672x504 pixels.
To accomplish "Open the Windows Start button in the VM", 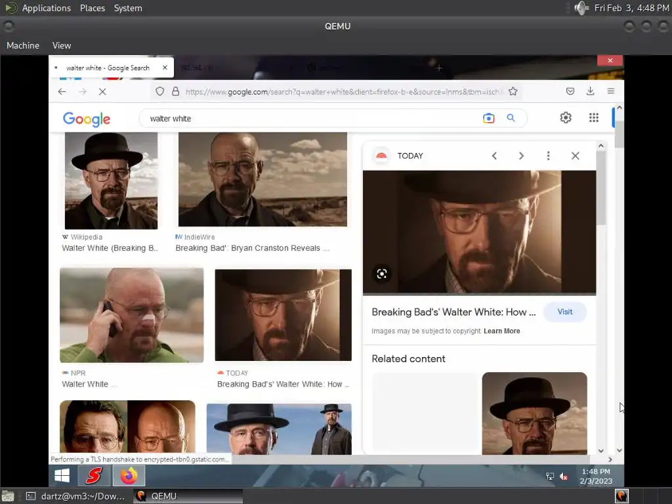I will (x=62, y=475).
